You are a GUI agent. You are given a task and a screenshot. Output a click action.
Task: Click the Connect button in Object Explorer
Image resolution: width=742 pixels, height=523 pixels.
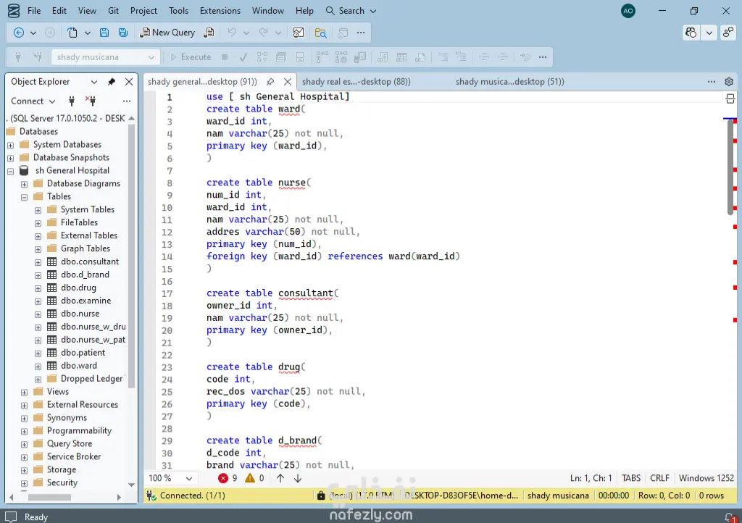pyautogui.click(x=28, y=101)
